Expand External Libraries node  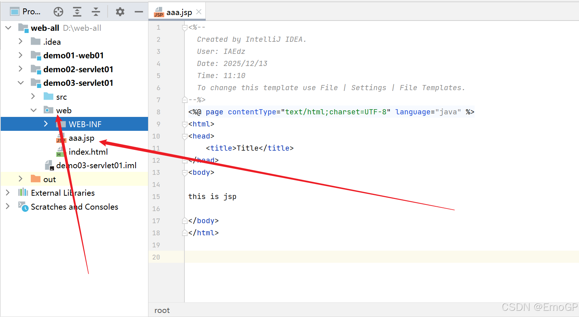(x=8, y=192)
